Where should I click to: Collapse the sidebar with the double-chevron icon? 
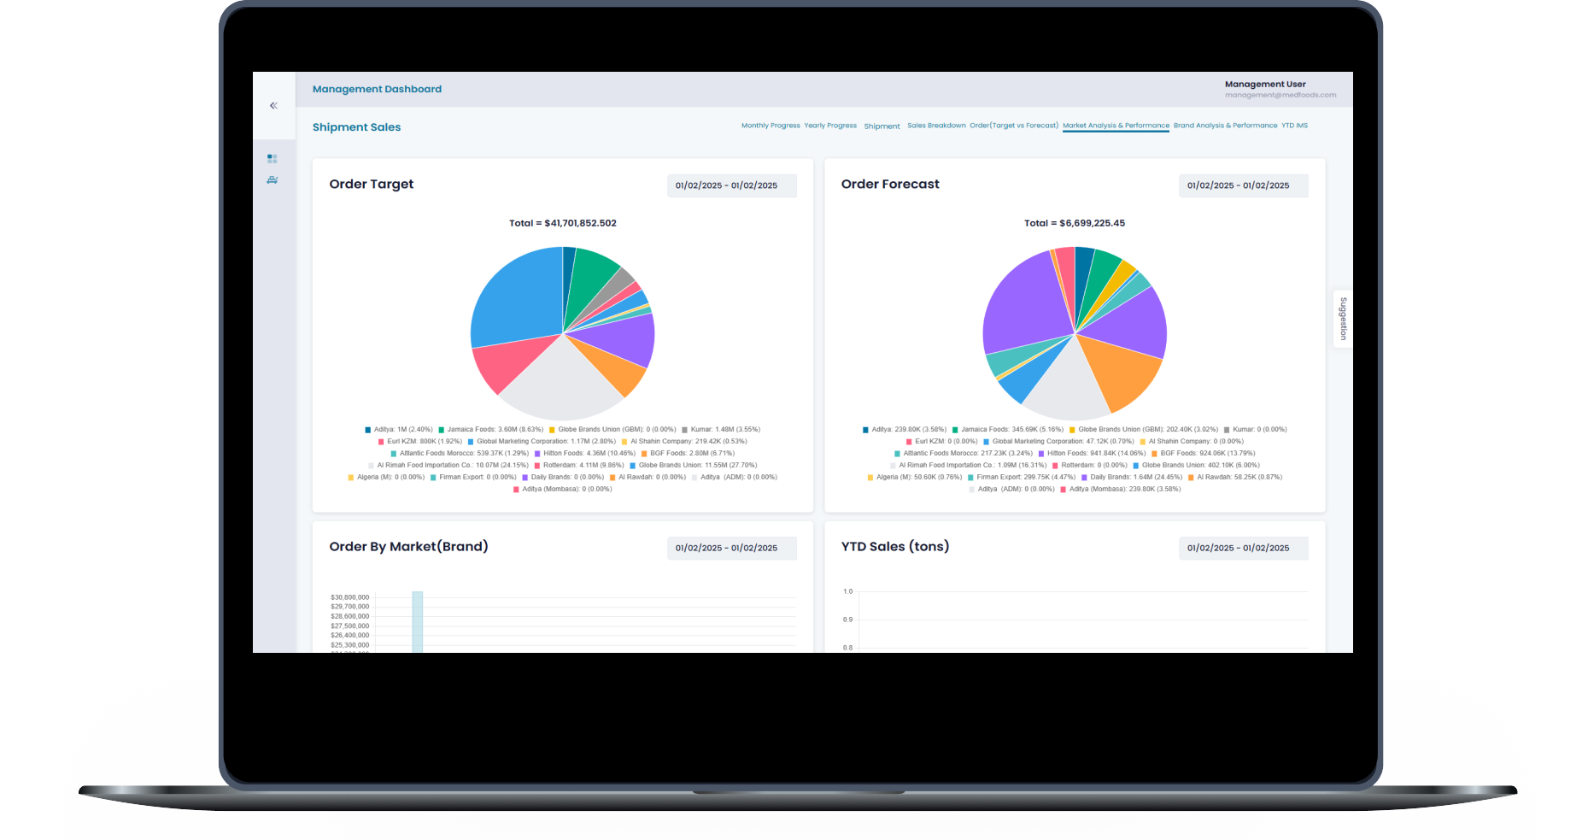tap(273, 106)
